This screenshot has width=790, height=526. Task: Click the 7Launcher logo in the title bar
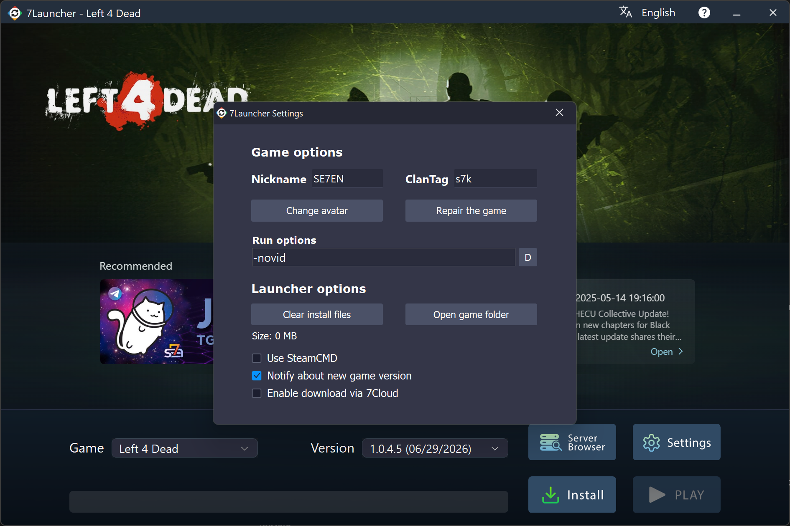click(x=15, y=13)
